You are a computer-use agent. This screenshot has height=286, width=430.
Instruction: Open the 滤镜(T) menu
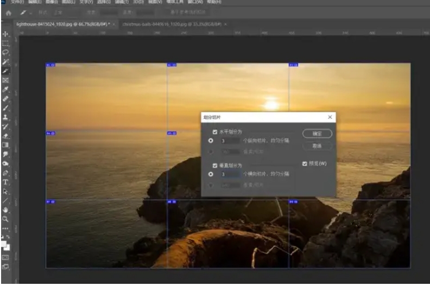(122, 2)
